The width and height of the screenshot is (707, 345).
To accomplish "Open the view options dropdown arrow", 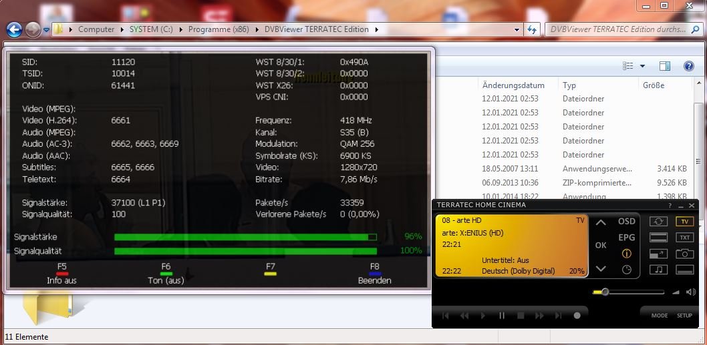I will coord(642,66).
